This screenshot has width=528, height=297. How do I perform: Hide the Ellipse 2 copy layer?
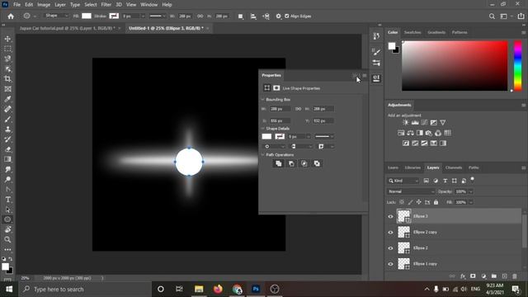click(x=390, y=233)
